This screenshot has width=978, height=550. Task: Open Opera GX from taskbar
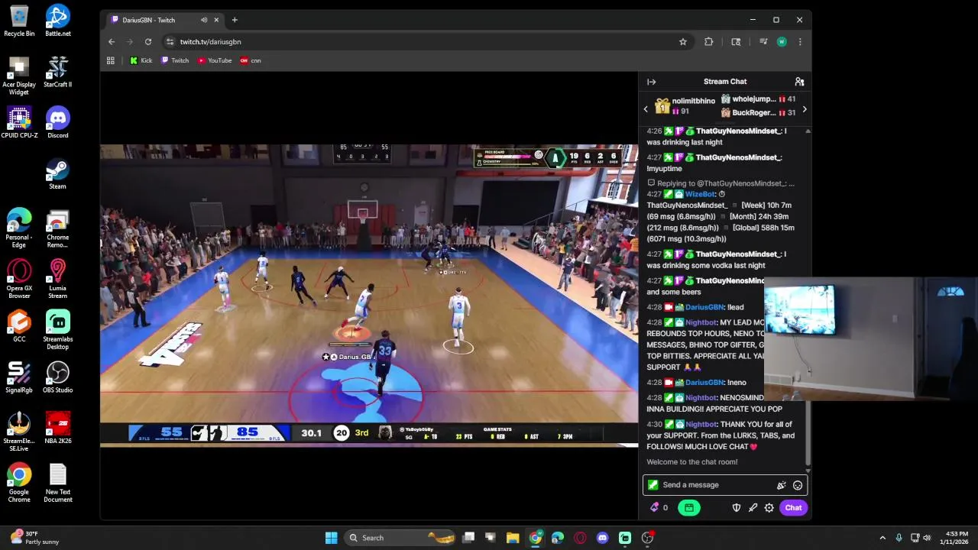580,538
